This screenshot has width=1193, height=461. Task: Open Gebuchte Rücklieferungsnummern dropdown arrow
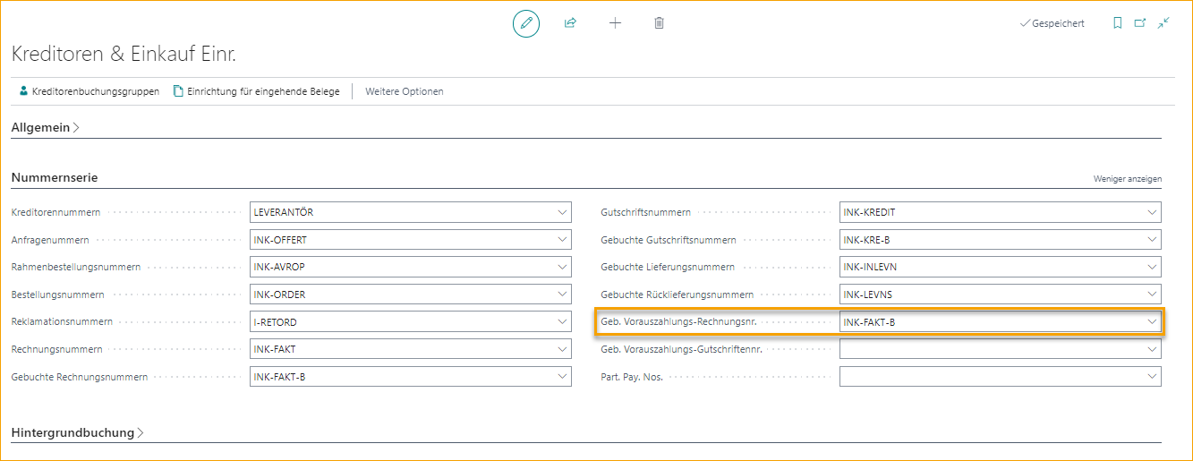point(1152,295)
